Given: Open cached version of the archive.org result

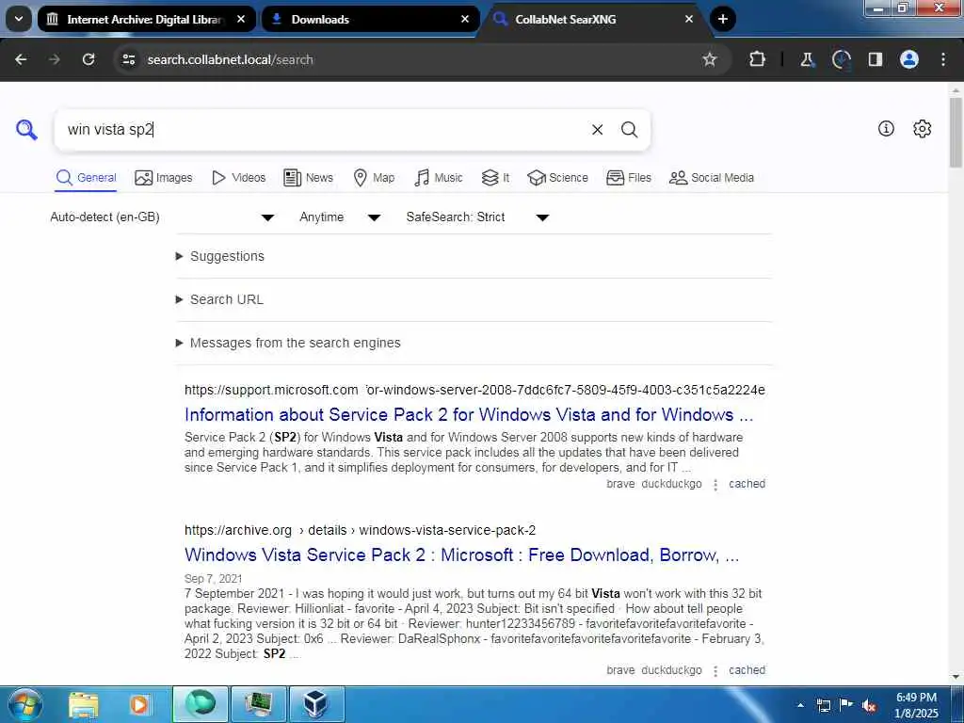Looking at the screenshot, I should [747, 670].
